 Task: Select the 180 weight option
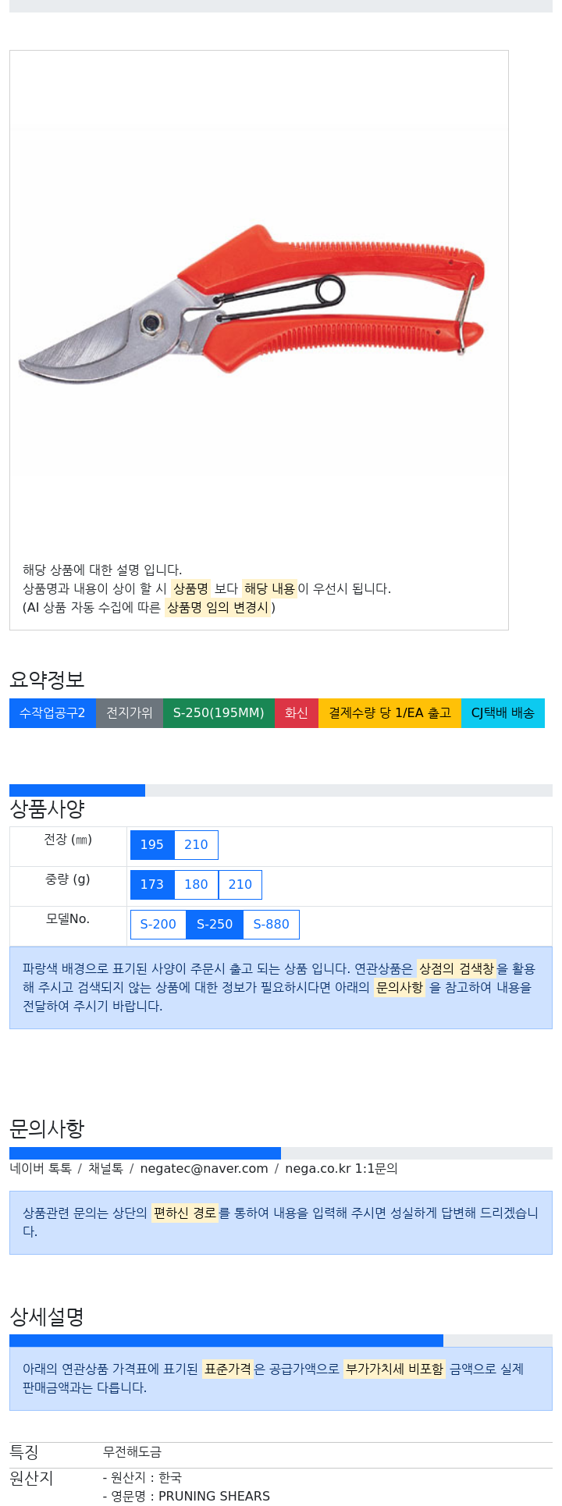(196, 885)
